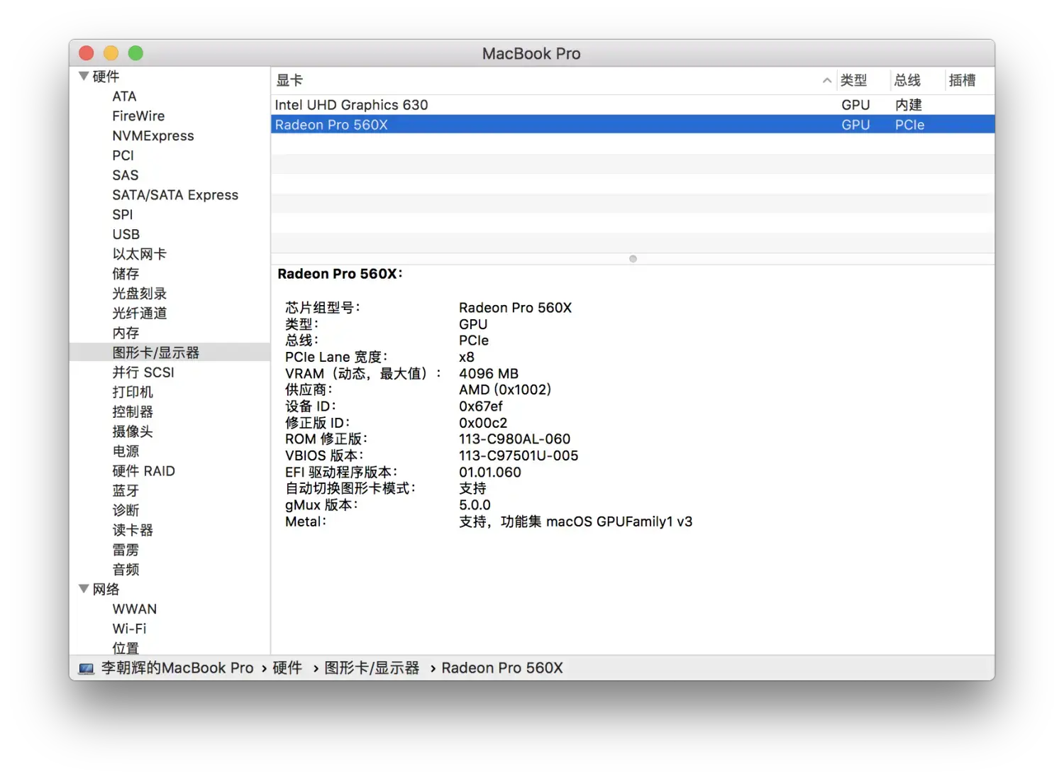Screen dimensions: 1064x779
Task: Click Radeon Pro 560X in the breadcrumb path
Action: click(501, 668)
